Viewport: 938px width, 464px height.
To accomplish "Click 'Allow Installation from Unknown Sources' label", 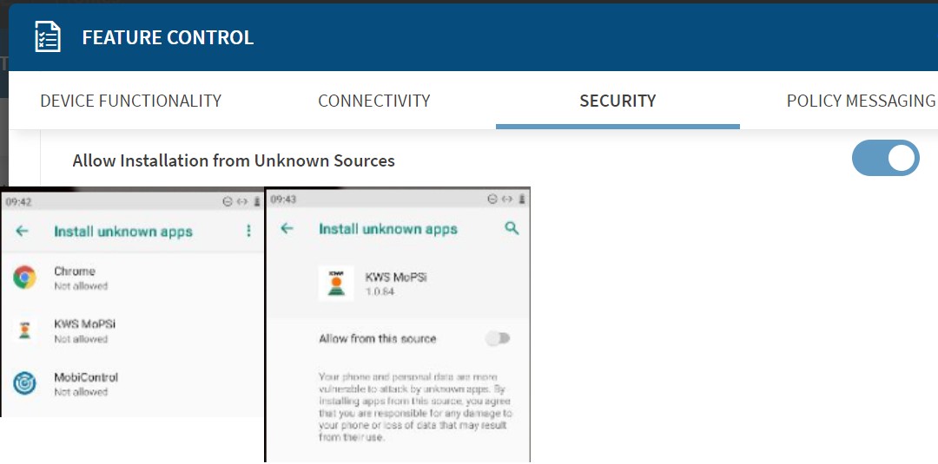I will click(234, 160).
